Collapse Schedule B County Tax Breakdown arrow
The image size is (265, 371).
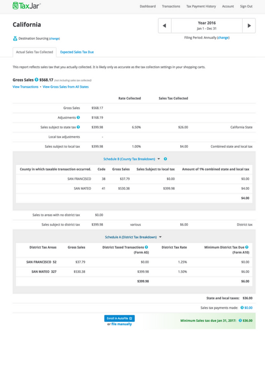(159, 159)
